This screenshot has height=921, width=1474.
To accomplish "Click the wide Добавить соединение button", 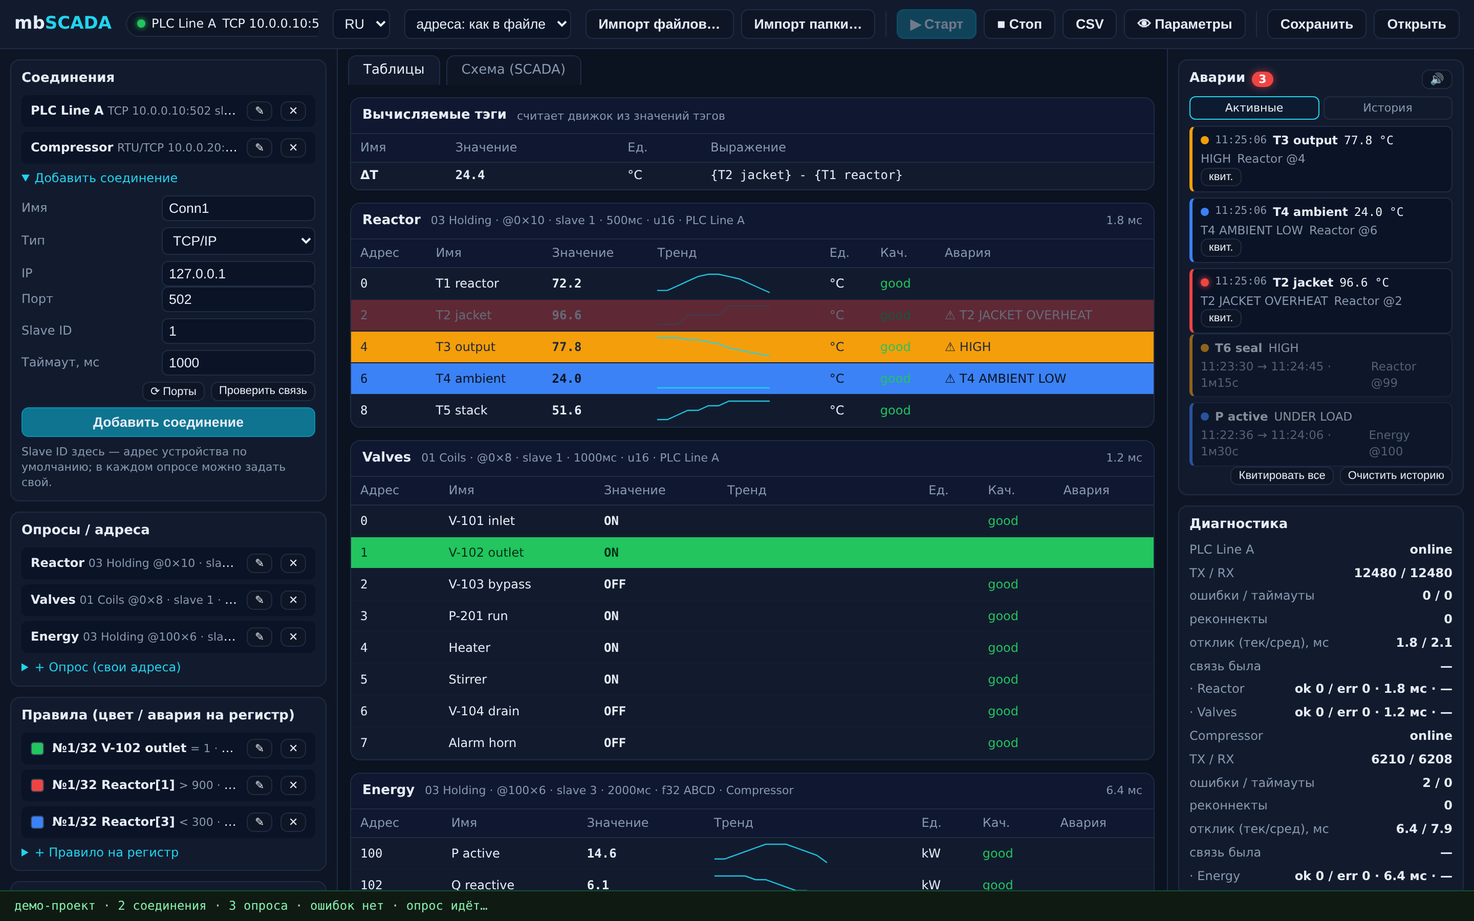I will click(168, 422).
